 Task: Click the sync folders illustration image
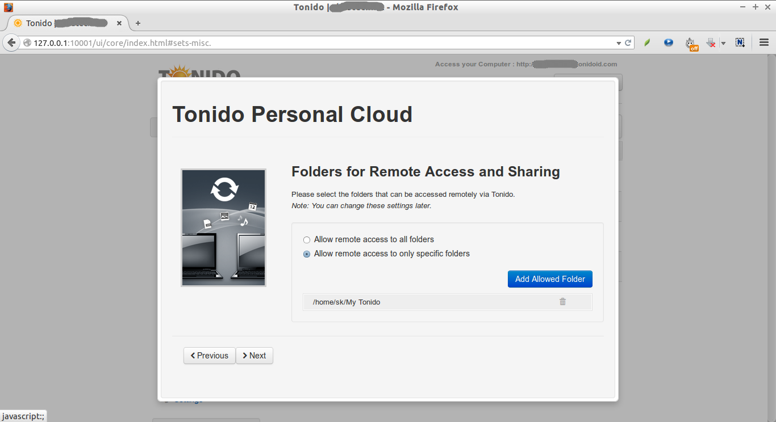(x=223, y=227)
